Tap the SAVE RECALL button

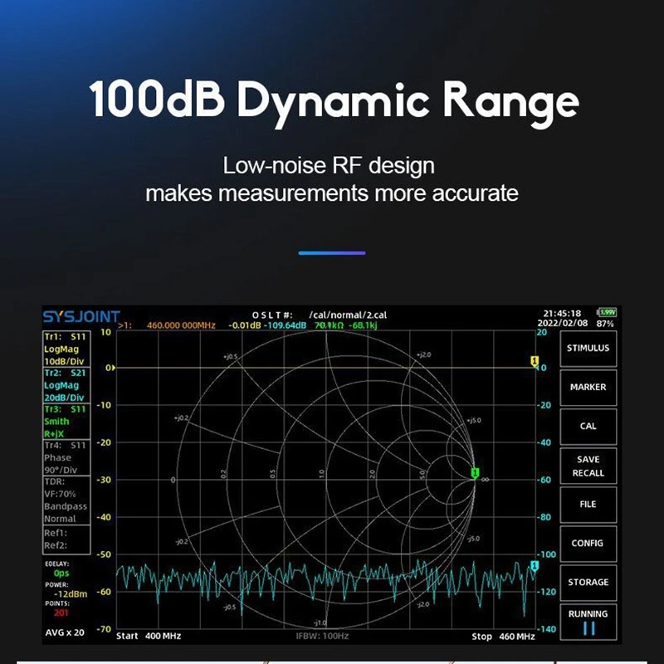click(x=588, y=466)
